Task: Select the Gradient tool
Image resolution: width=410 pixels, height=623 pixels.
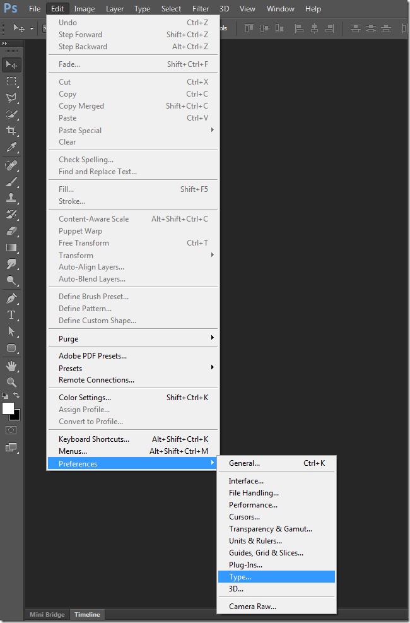Action: click(x=11, y=247)
